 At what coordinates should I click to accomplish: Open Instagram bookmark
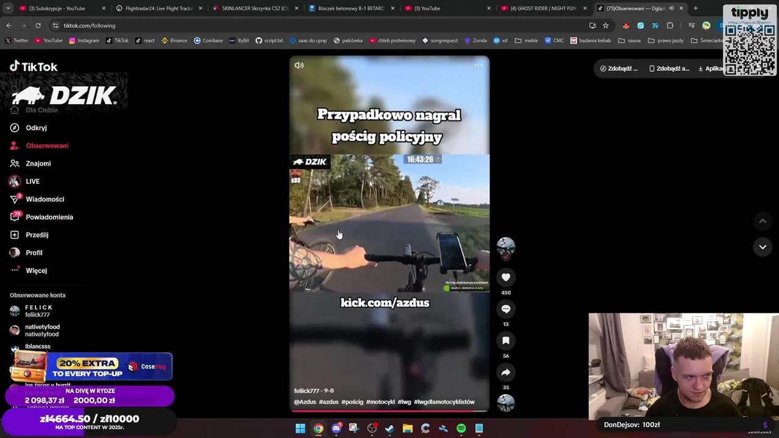[84, 41]
